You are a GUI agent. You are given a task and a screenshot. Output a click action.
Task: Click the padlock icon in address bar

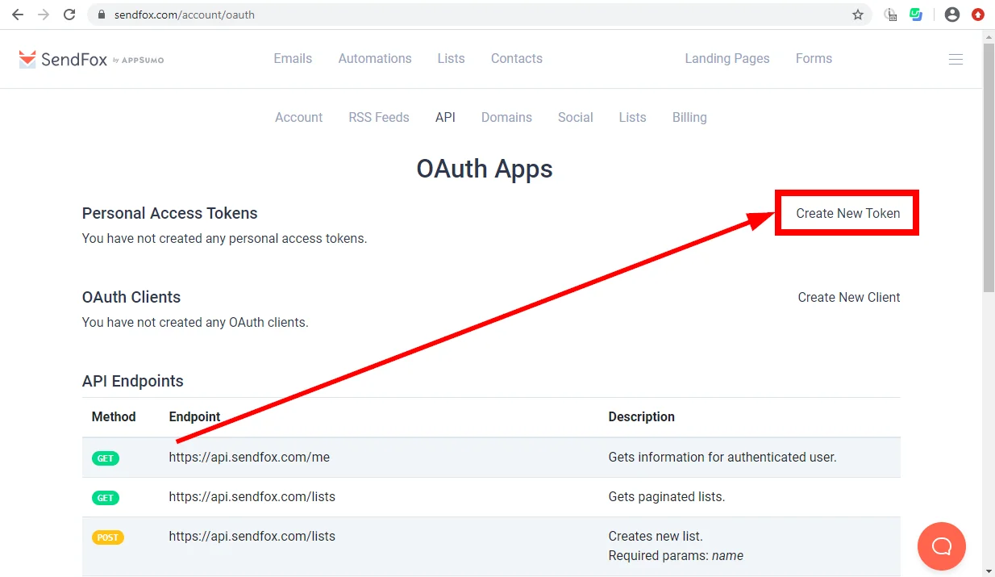[101, 15]
